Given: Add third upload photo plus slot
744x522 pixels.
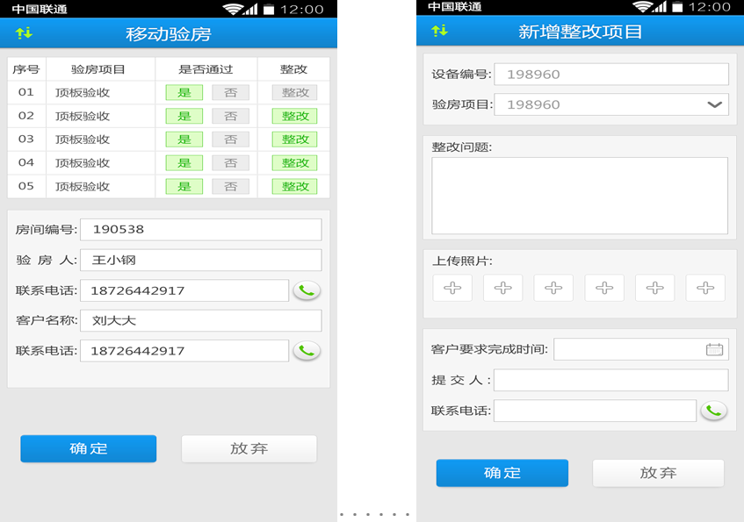Looking at the screenshot, I should 553,288.
